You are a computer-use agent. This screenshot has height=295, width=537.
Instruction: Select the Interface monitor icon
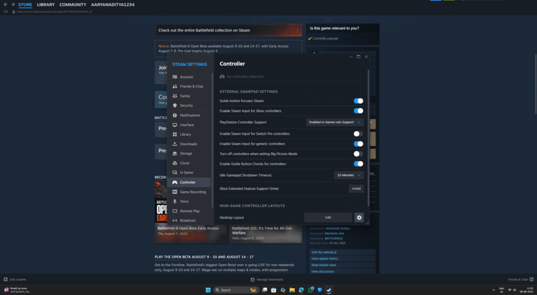[175, 125]
